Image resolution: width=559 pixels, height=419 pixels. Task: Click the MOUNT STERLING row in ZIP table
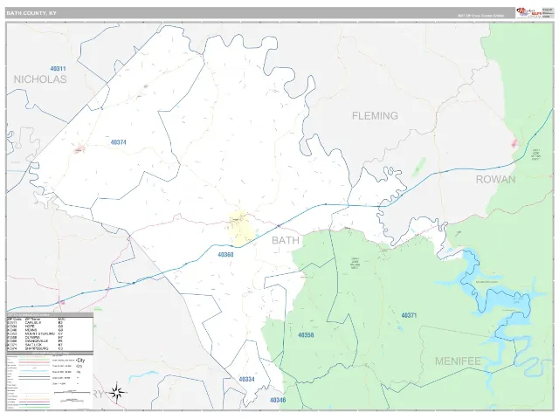point(50,333)
